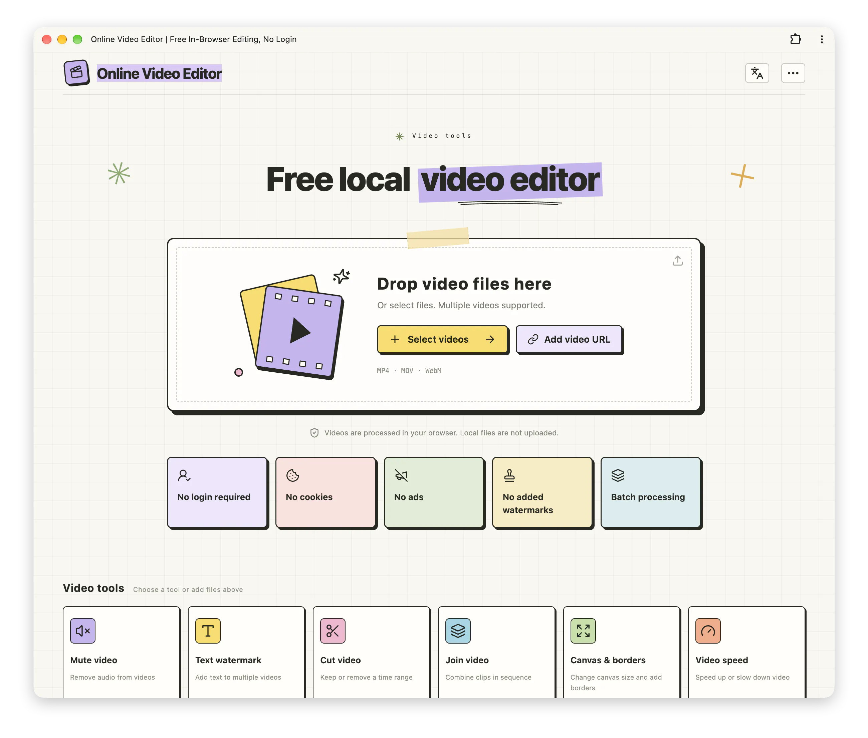Open the browser vertical dots menu
The height and width of the screenshot is (738, 868).
[x=822, y=39]
